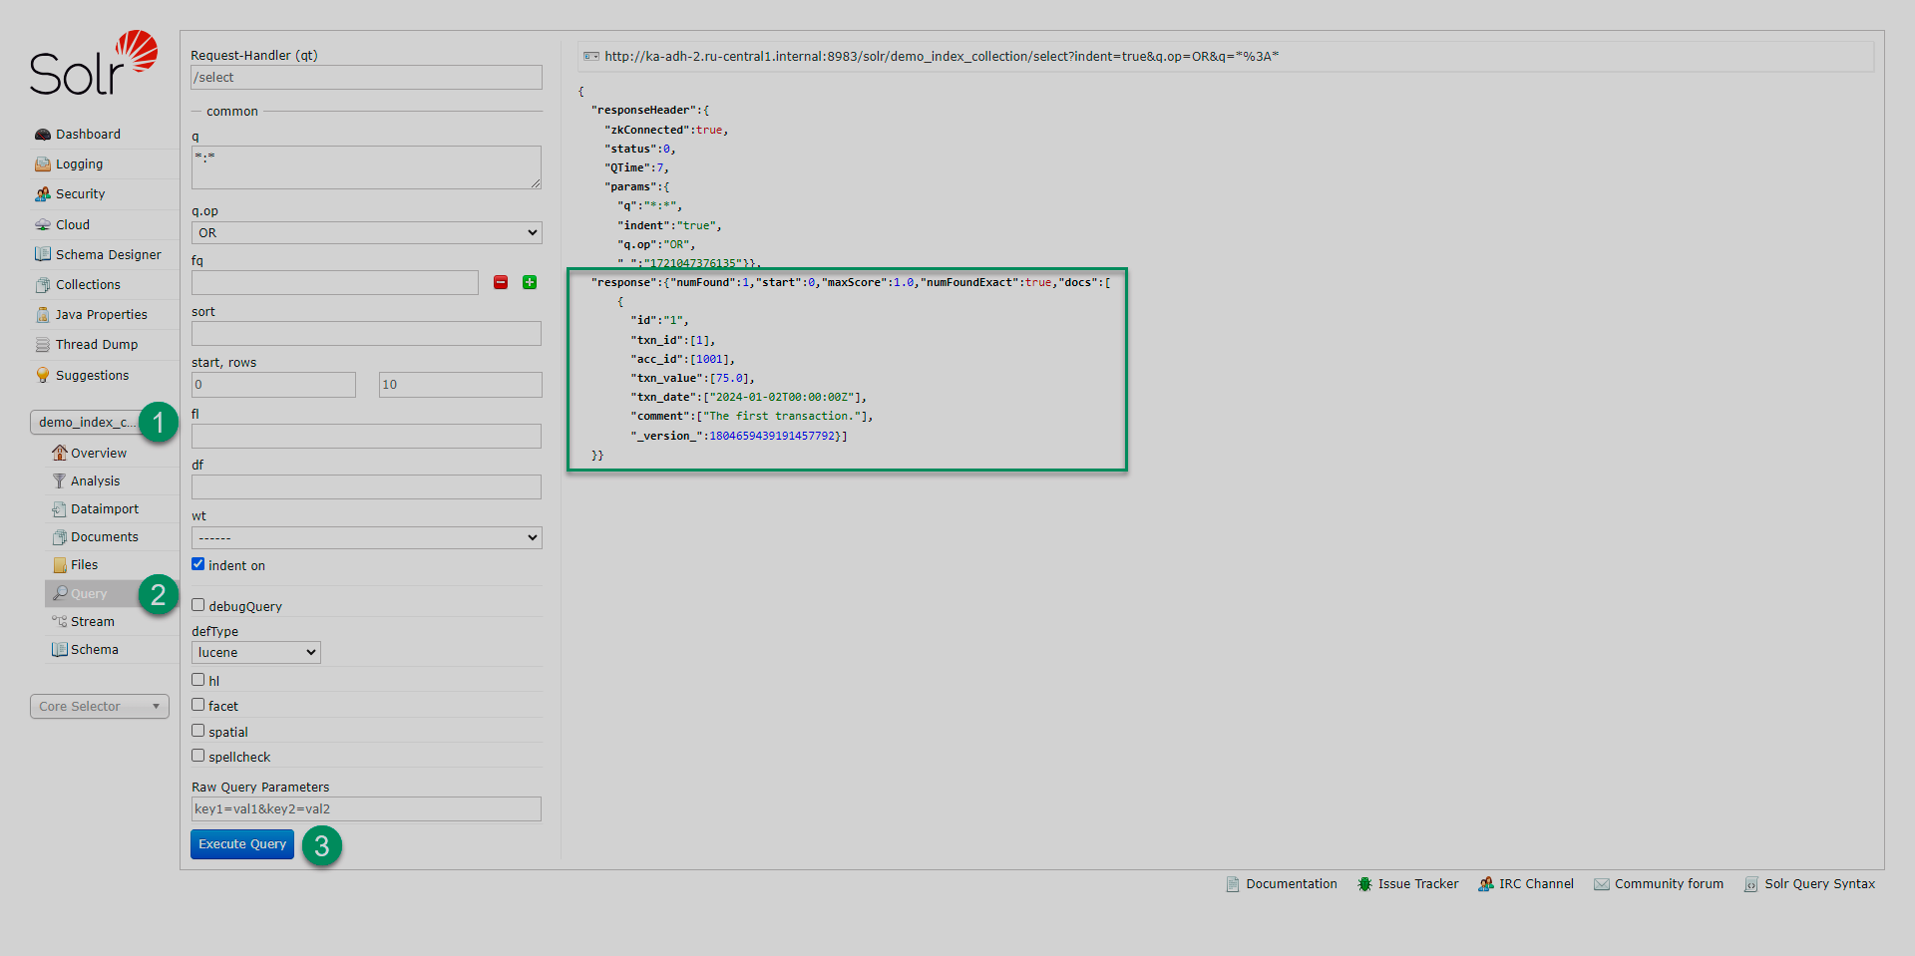Enable the facet checkbox
Image resolution: width=1915 pixels, height=956 pixels.
198,705
